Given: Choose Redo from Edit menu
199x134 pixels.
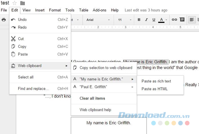Looking at the screenshot, I should tap(40, 27).
